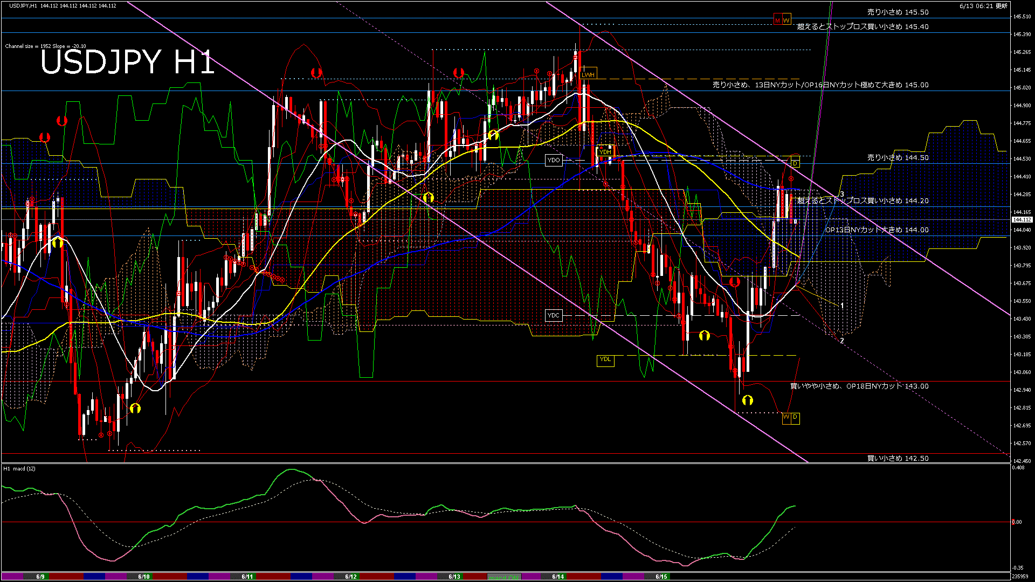Click the 6/13 06:21 更新 timestamp
The height and width of the screenshot is (582, 1035).
(x=983, y=6)
